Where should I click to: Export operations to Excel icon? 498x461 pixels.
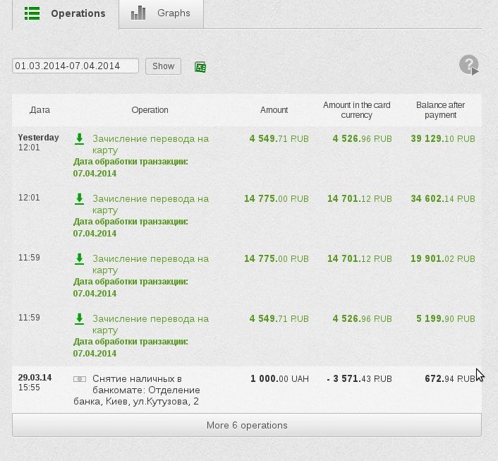coord(200,67)
